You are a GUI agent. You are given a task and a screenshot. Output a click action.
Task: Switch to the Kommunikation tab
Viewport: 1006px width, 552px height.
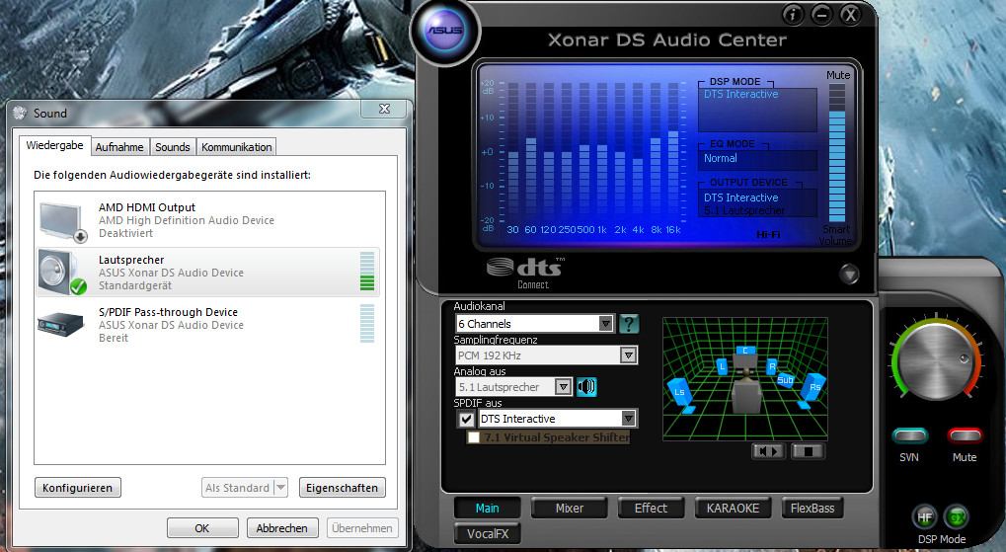coord(237,147)
